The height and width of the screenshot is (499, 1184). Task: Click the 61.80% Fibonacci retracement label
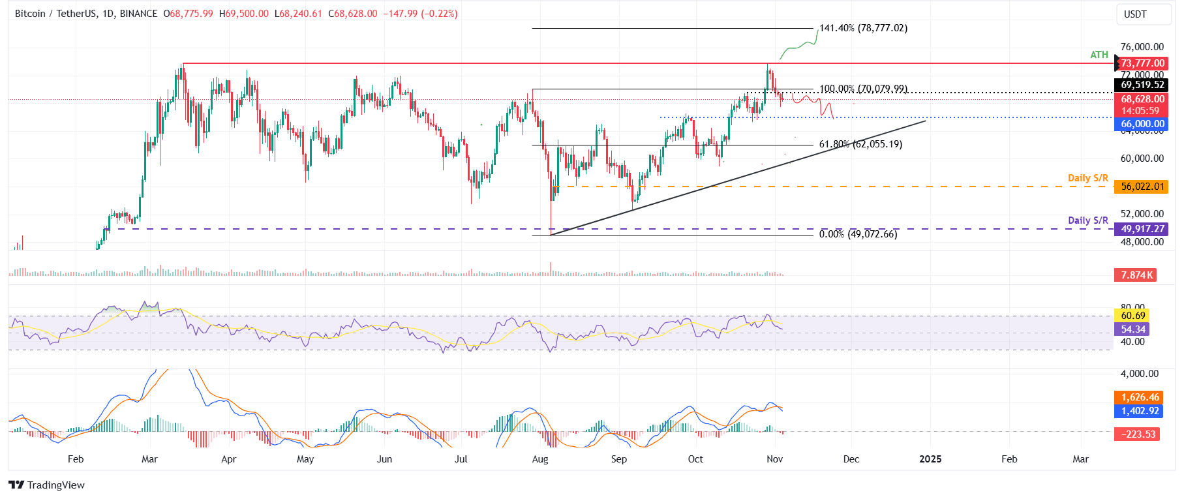click(x=860, y=144)
